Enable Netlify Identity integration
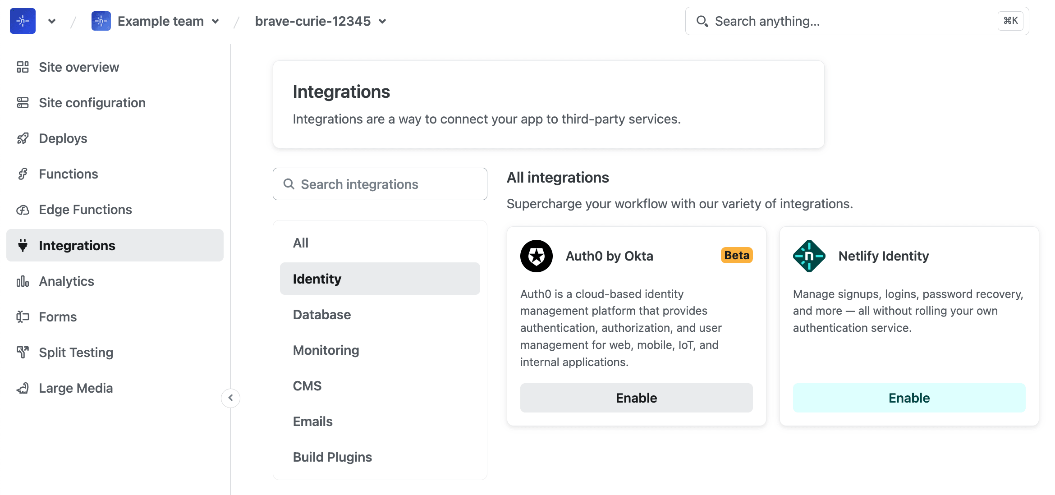This screenshot has width=1055, height=495. [x=909, y=398]
